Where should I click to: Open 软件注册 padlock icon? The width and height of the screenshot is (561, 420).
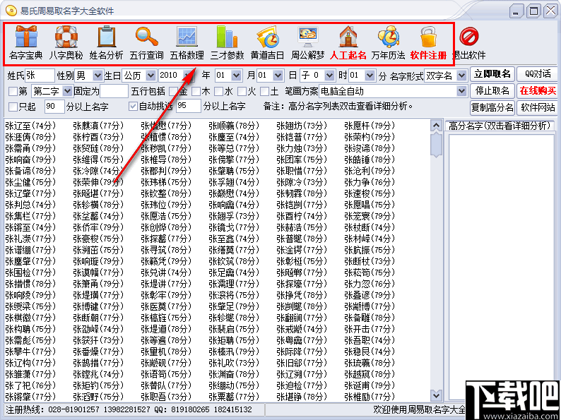428,37
